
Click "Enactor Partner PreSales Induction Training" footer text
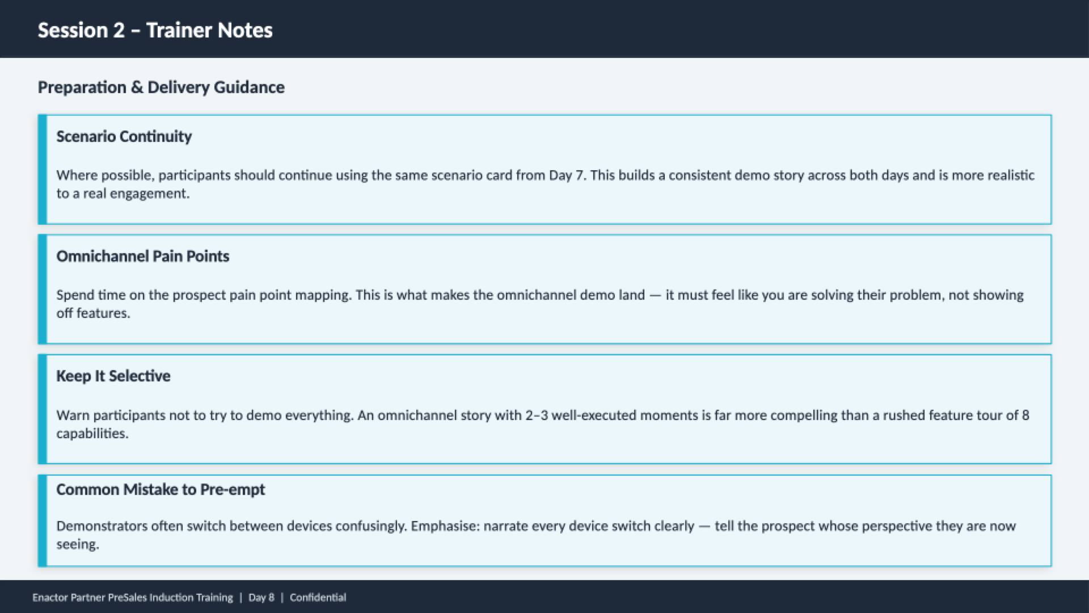click(x=132, y=597)
